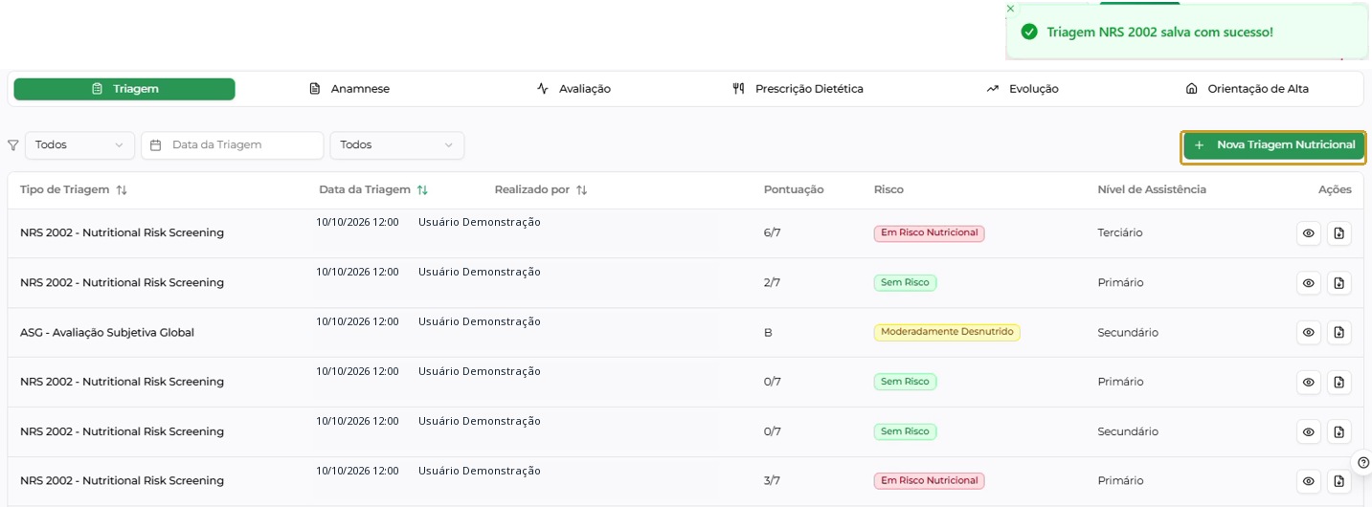Sort by Data da Triagem column arrows

pos(422,190)
